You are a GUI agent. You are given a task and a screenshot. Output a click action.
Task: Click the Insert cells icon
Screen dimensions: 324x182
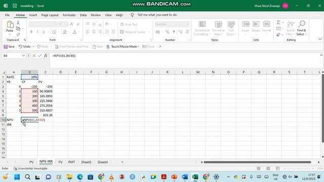coord(246,24)
